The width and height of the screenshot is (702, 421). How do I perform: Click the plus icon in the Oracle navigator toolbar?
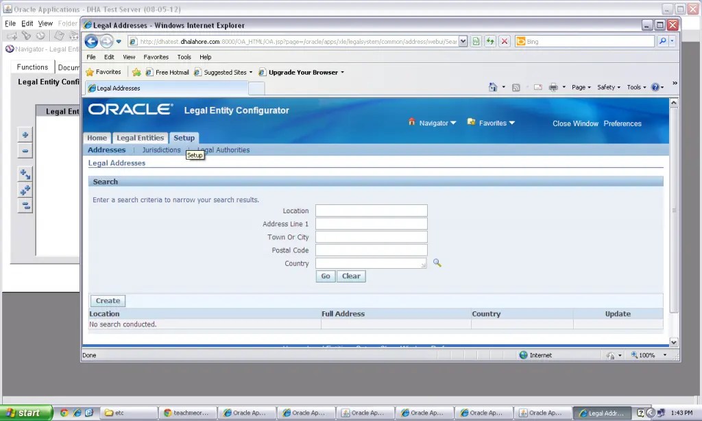point(25,134)
